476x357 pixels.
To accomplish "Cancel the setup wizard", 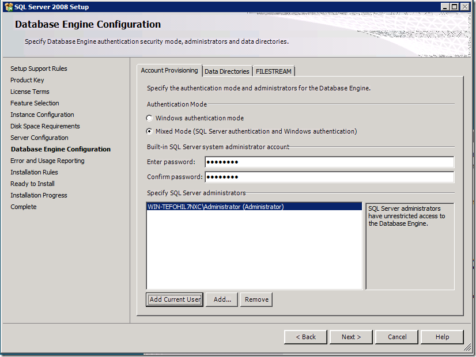I will click(397, 337).
